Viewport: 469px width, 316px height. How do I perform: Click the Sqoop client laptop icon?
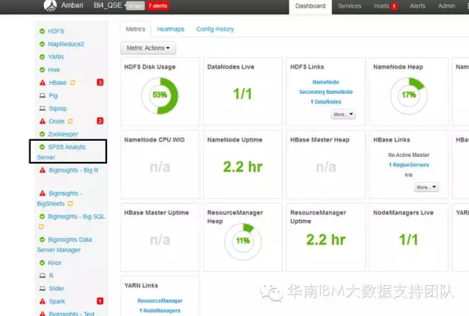[43, 109]
